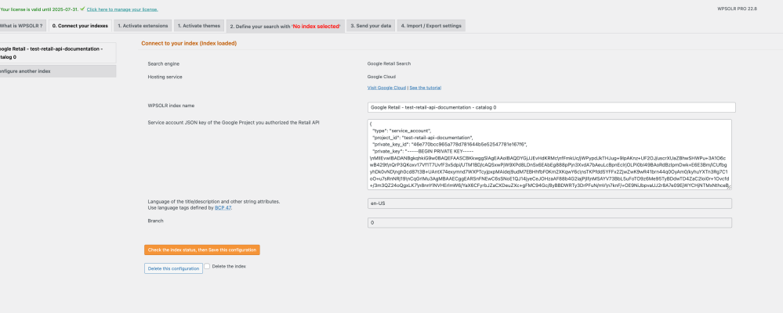The width and height of the screenshot is (783, 313).
Task: Open the '3. Send your data' tab
Action: click(x=371, y=26)
